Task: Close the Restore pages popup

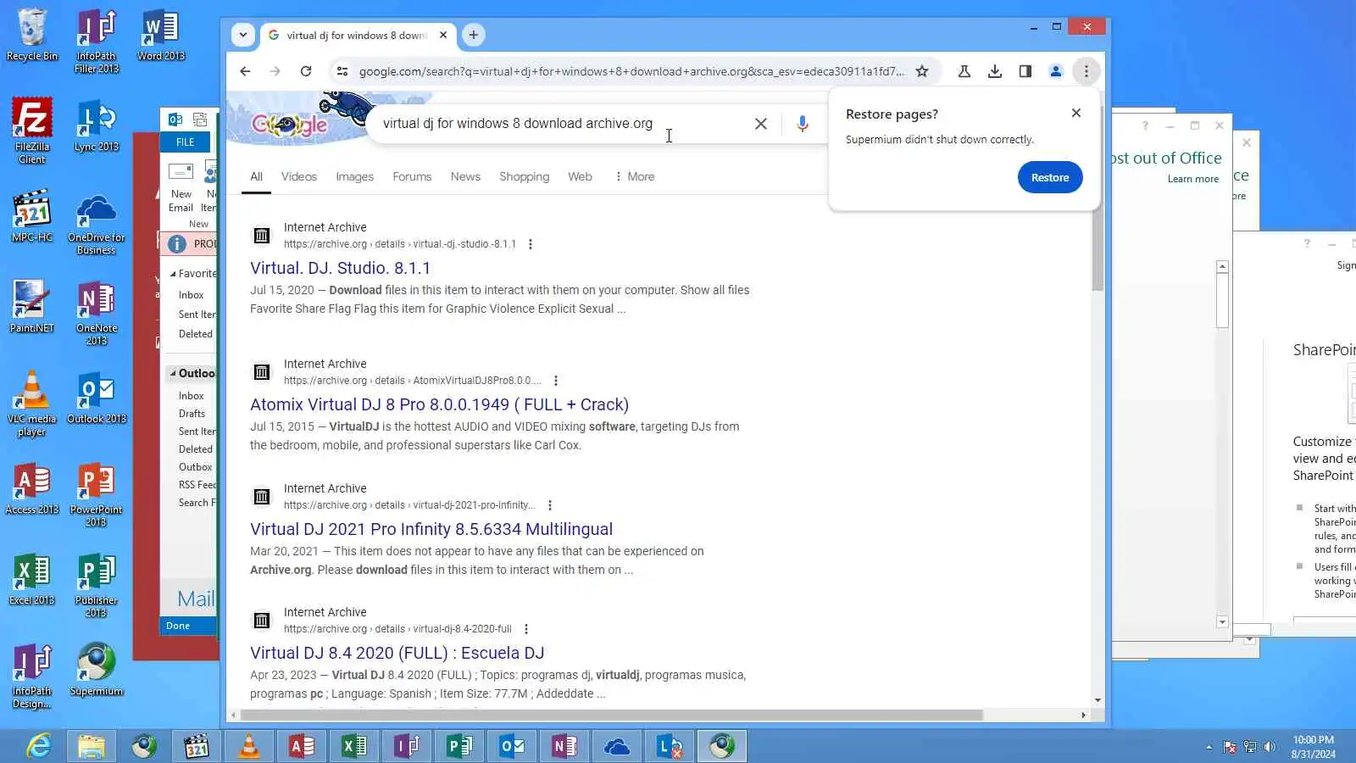Action: click(x=1076, y=113)
